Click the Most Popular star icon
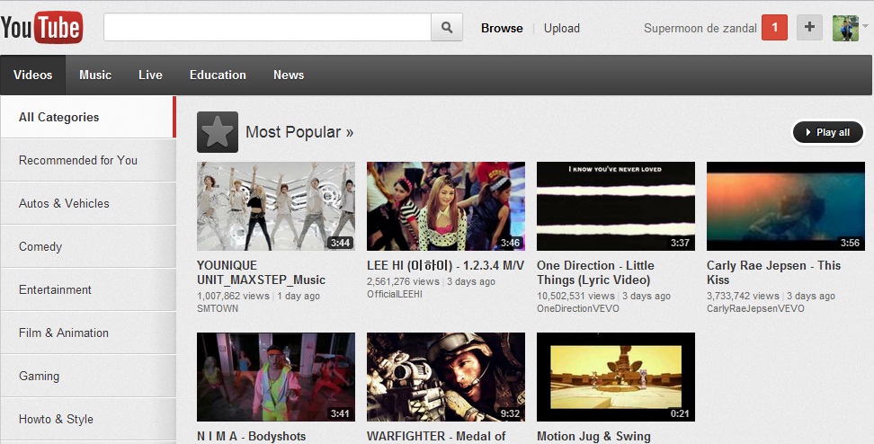874x444 pixels. tap(218, 132)
